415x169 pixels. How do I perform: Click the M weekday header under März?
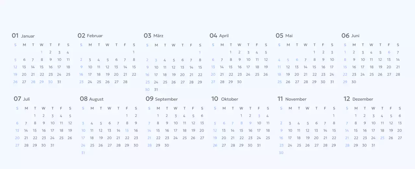(156, 45)
